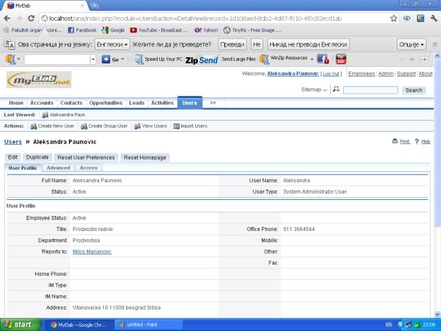Open the Sitemap dropdown
Viewport: 441px width, 331px height.
tap(314, 90)
